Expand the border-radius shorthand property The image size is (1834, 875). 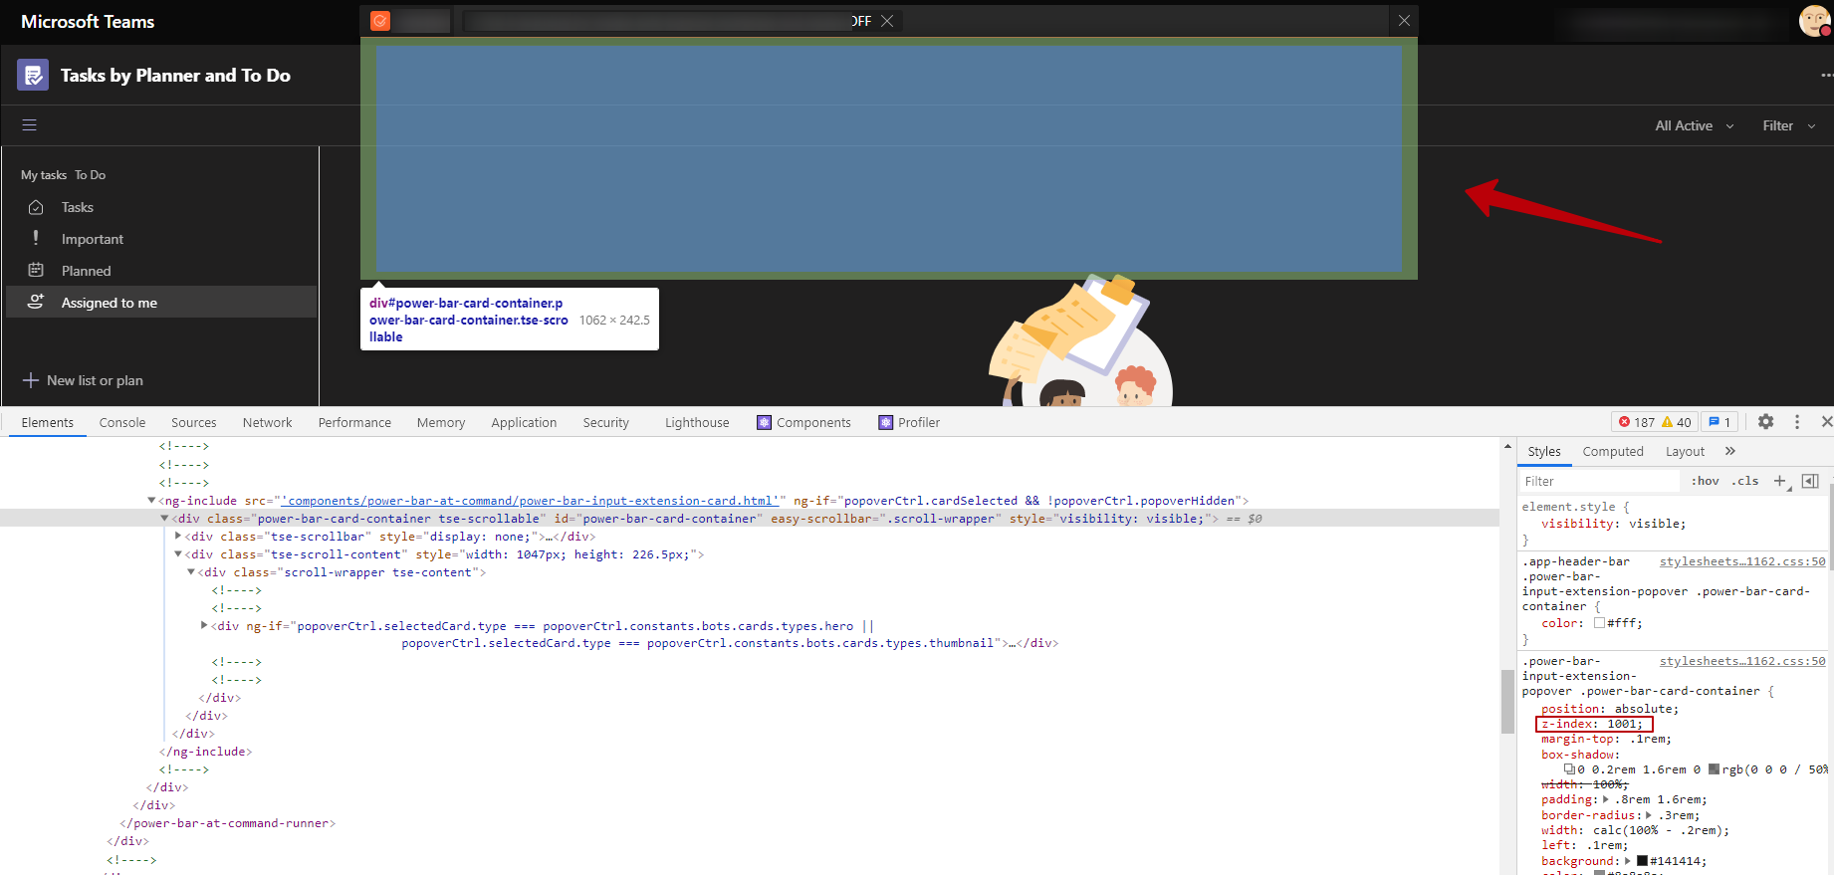tap(1651, 815)
